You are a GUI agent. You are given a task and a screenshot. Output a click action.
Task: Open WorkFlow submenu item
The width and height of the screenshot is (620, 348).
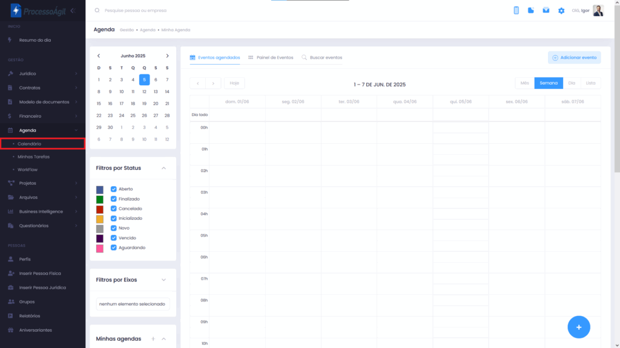[28, 170]
